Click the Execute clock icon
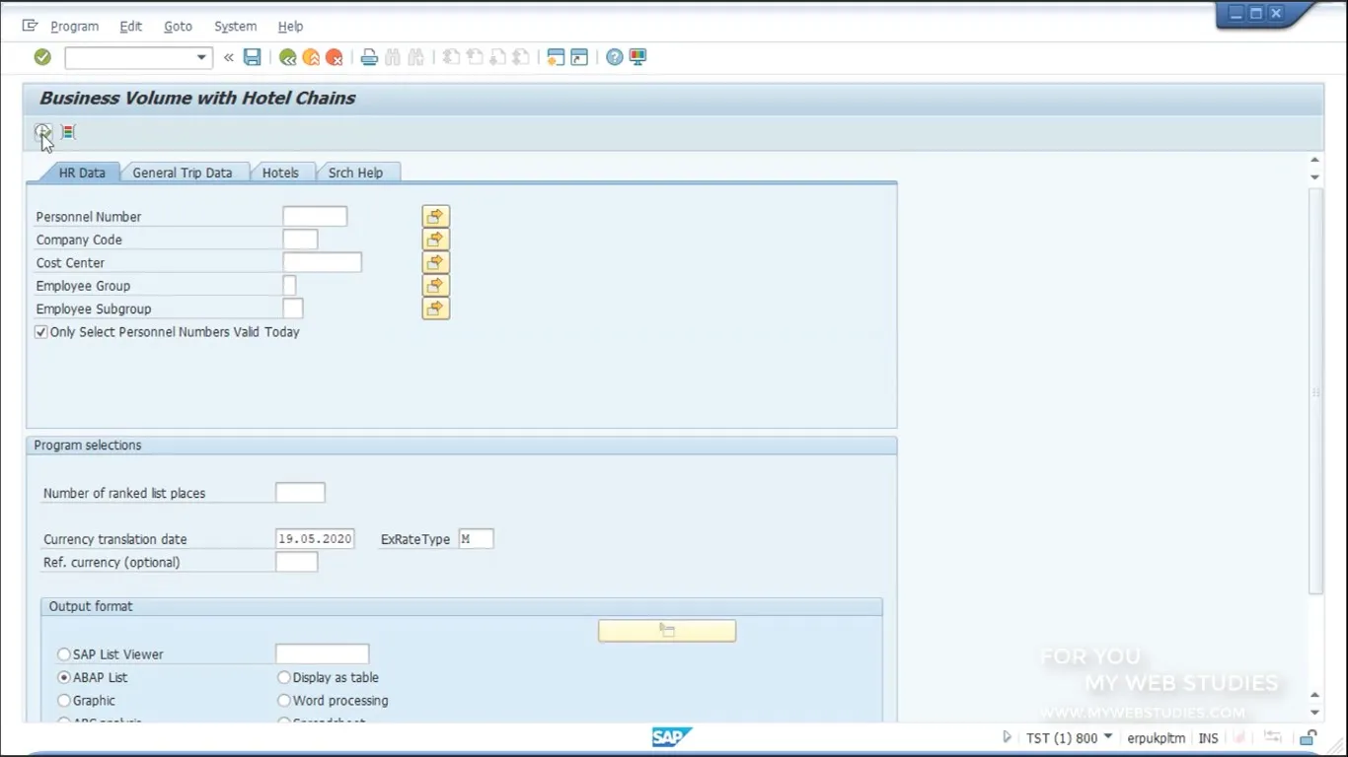 pyautogui.click(x=42, y=131)
